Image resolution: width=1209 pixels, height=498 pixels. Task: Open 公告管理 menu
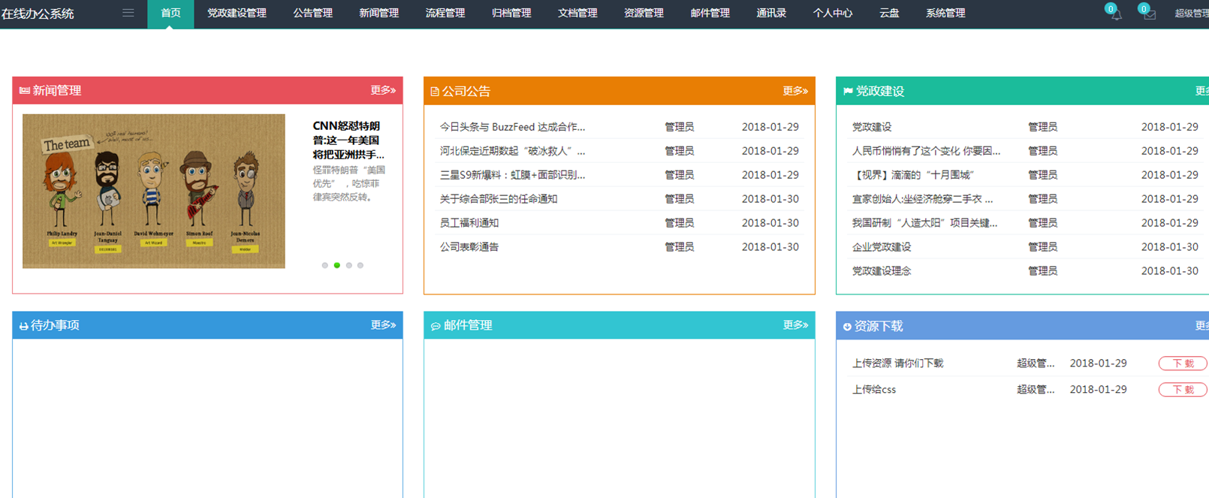[x=312, y=14]
